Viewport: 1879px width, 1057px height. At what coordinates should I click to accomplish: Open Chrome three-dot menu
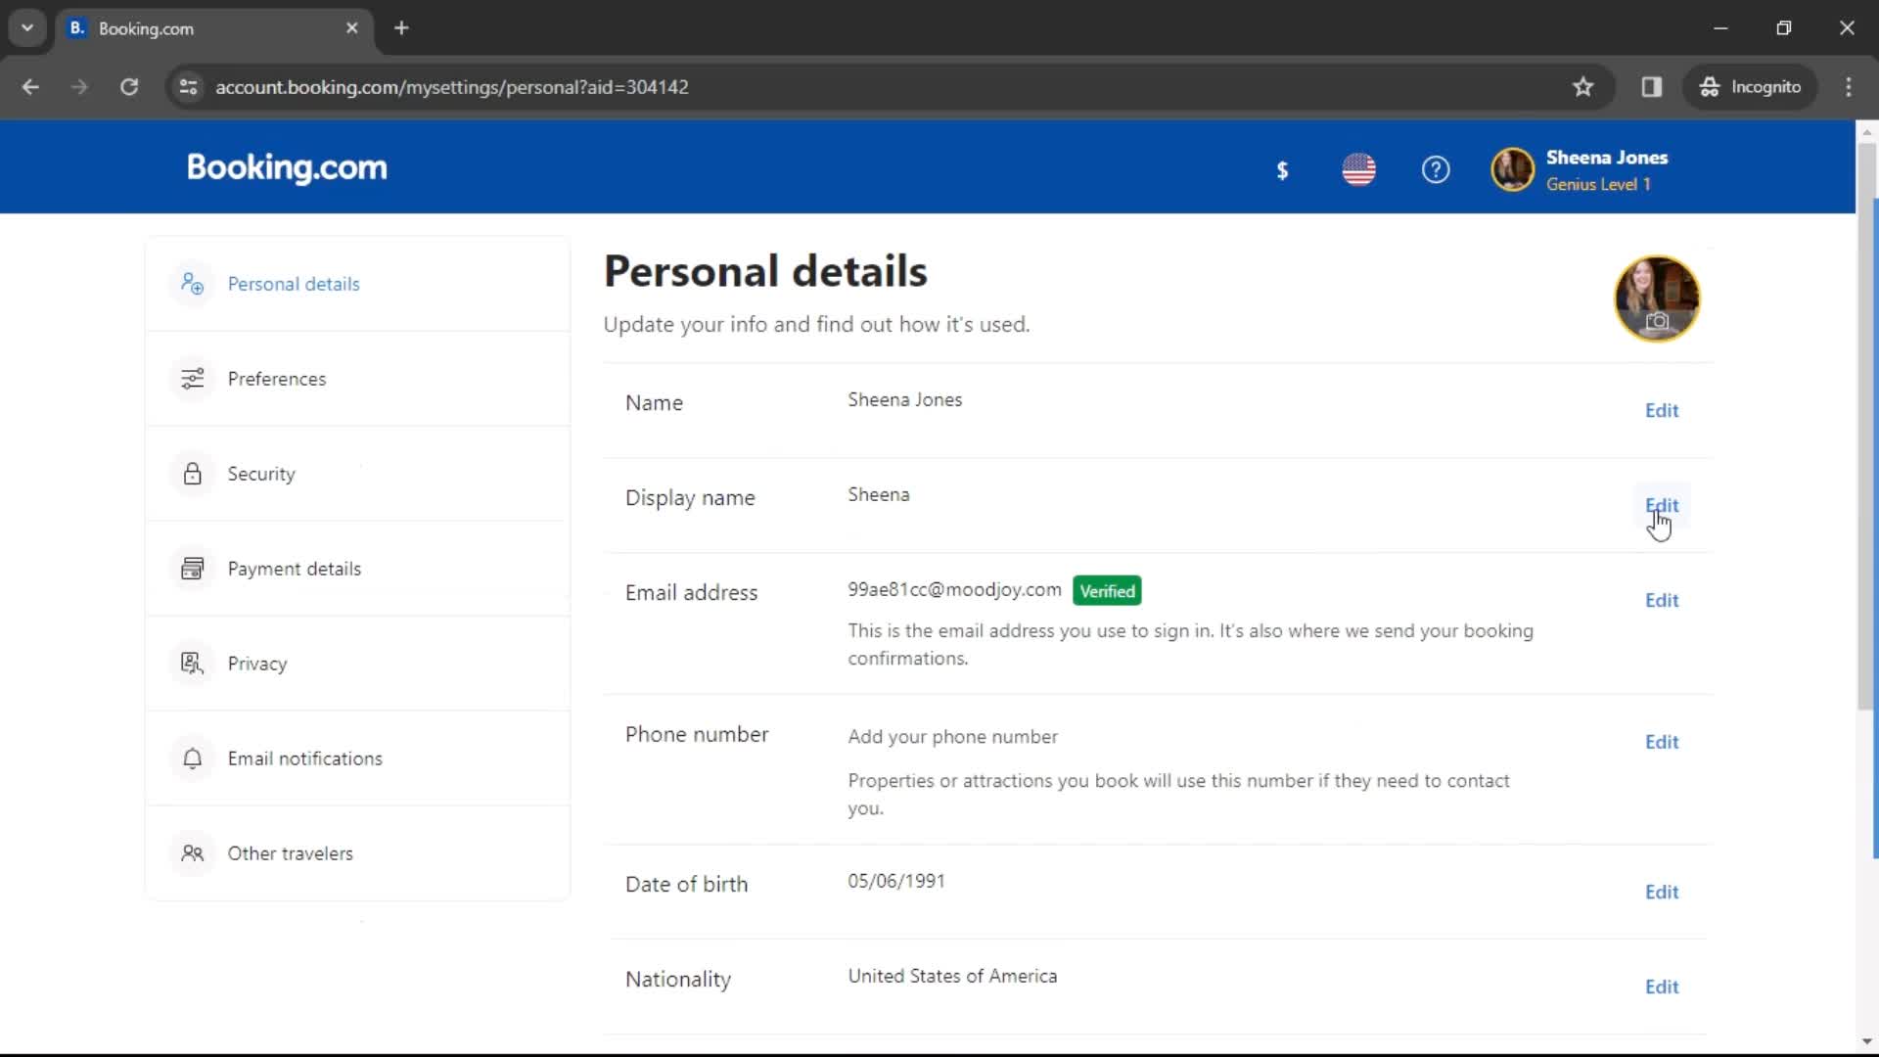point(1849,87)
